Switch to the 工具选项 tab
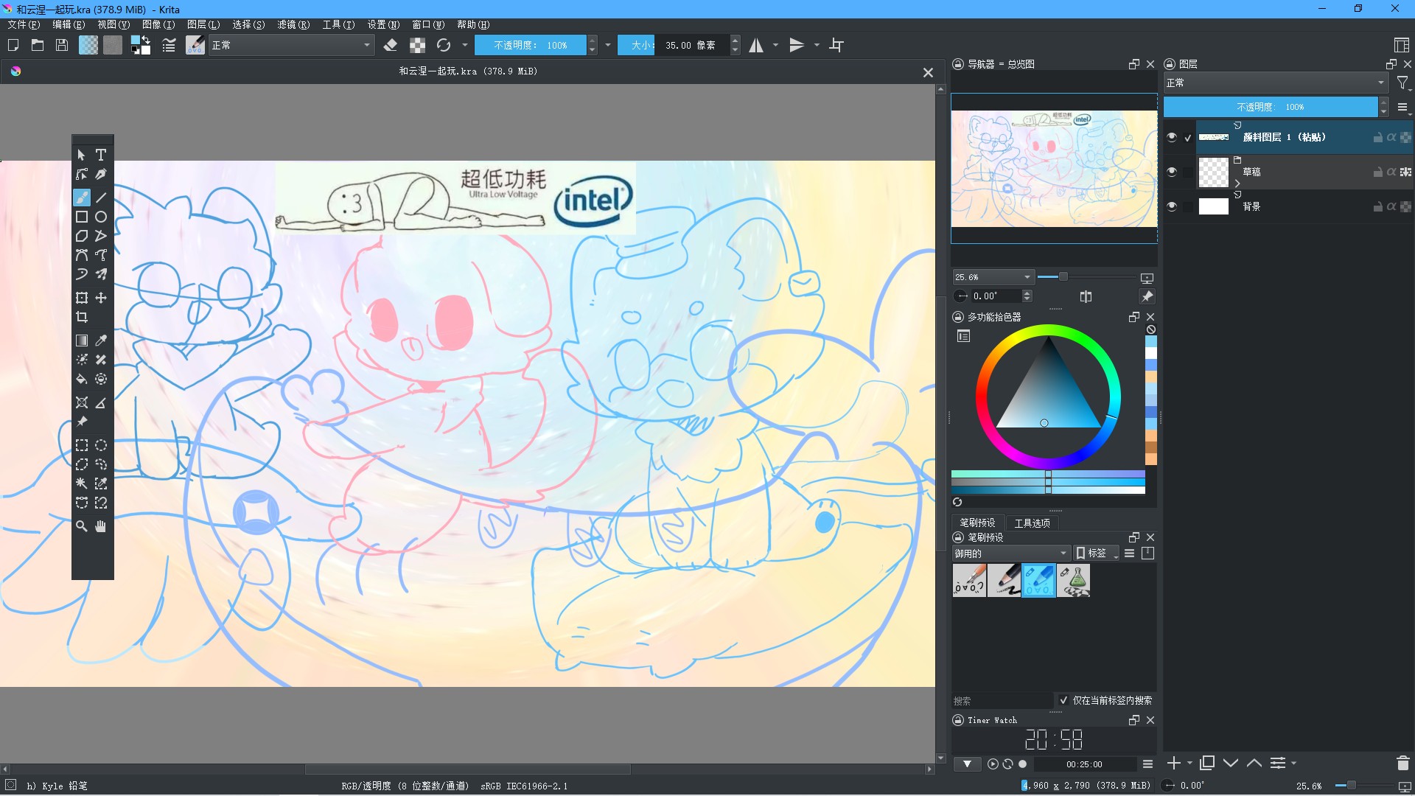Image resolution: width=1415 pixels, height=796 pixels. (x=1032, y=523)
